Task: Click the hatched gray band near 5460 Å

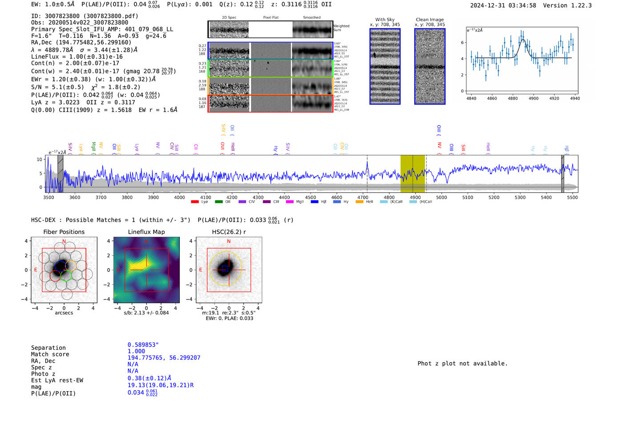Action: (x=562, y=174)
